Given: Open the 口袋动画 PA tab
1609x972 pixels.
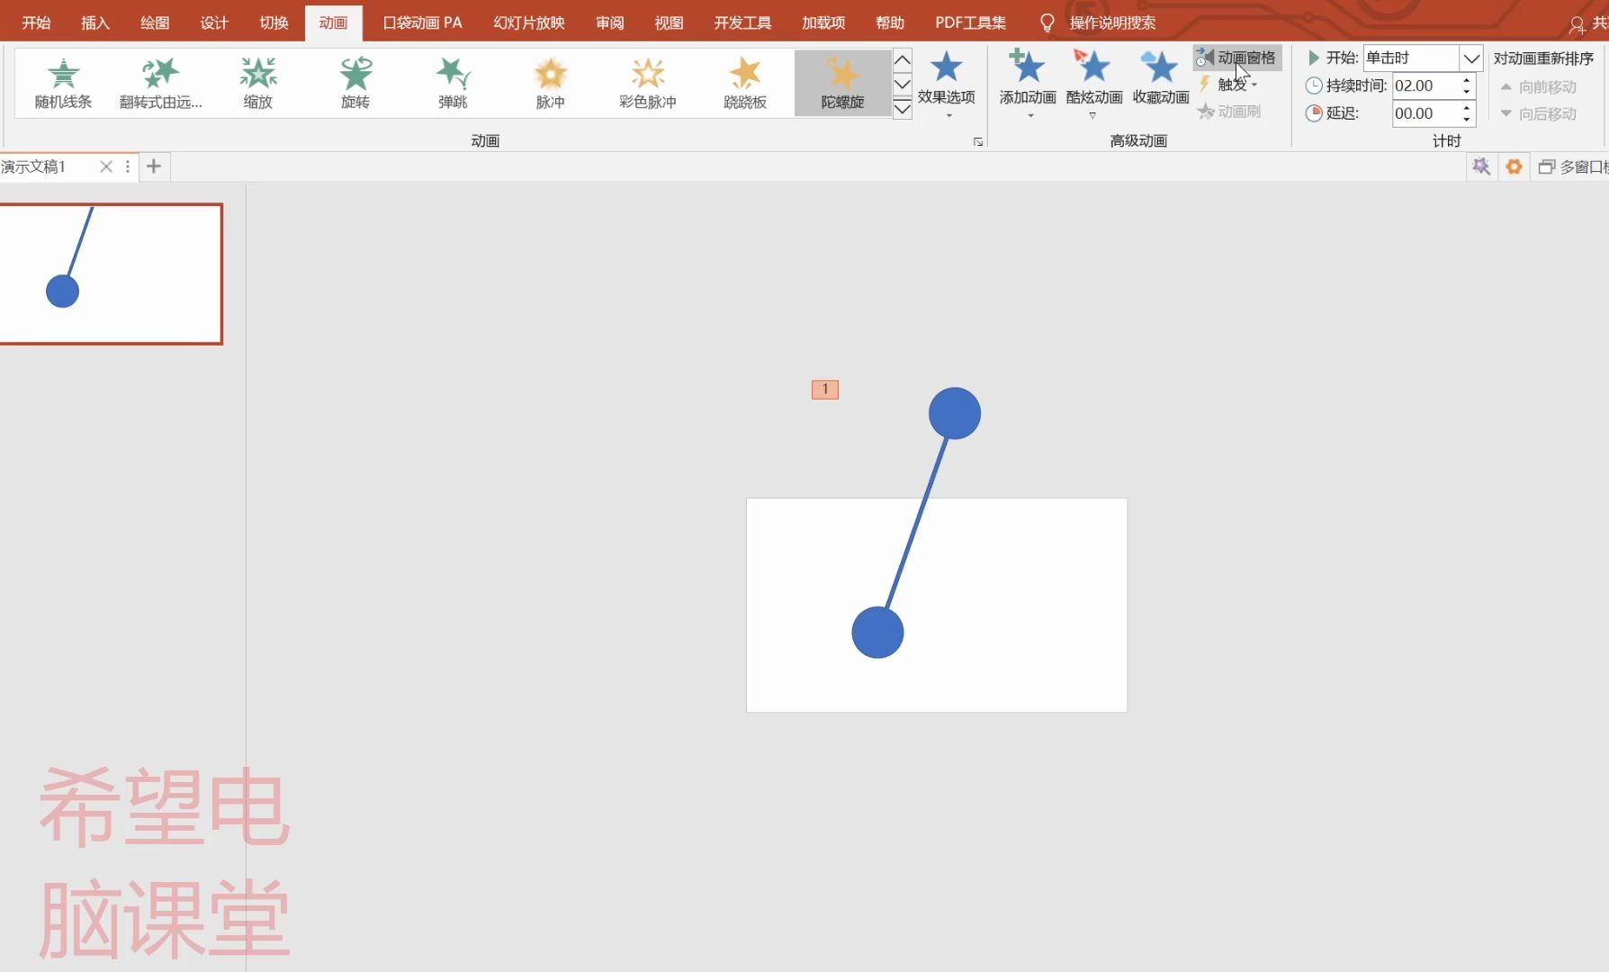Looking at the screenshot, I should pyautogui.click(x=422, y=22).
